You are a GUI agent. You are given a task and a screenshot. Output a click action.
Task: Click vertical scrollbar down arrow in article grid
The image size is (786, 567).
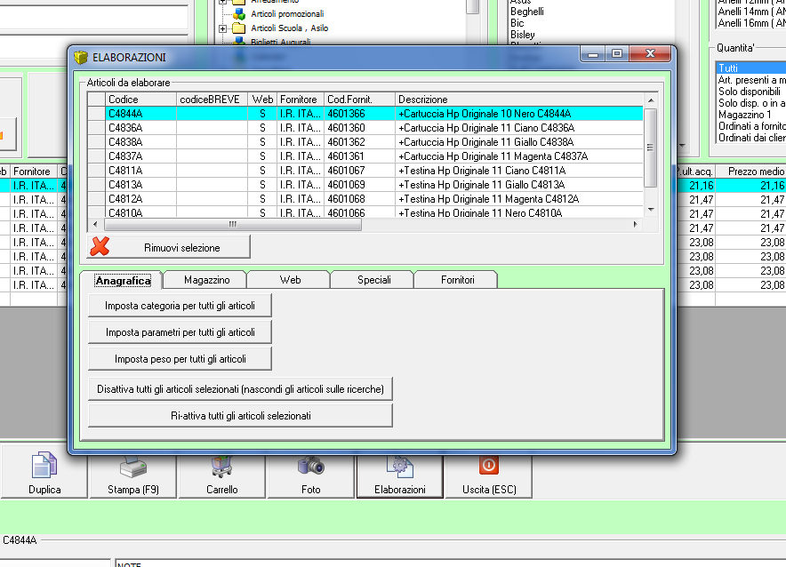pos(651,210)
